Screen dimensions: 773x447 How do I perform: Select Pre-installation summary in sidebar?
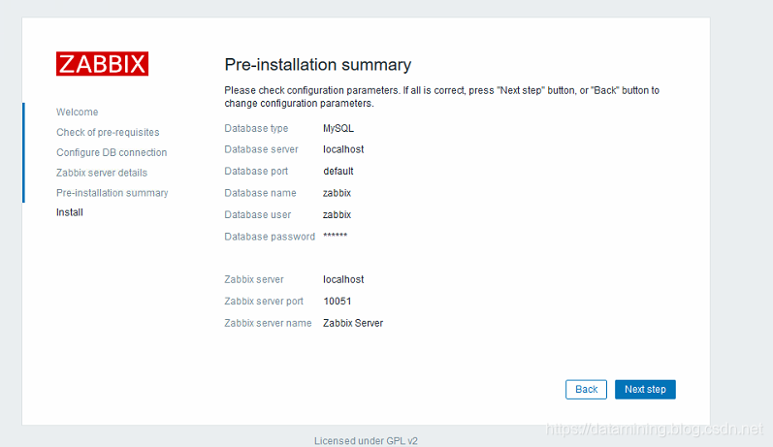coord(112,193)
